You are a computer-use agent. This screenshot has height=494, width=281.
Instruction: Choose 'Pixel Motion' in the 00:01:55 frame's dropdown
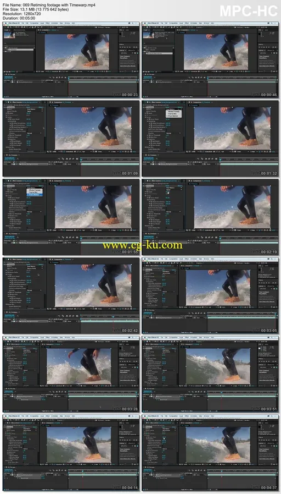[x=35, y=195]
